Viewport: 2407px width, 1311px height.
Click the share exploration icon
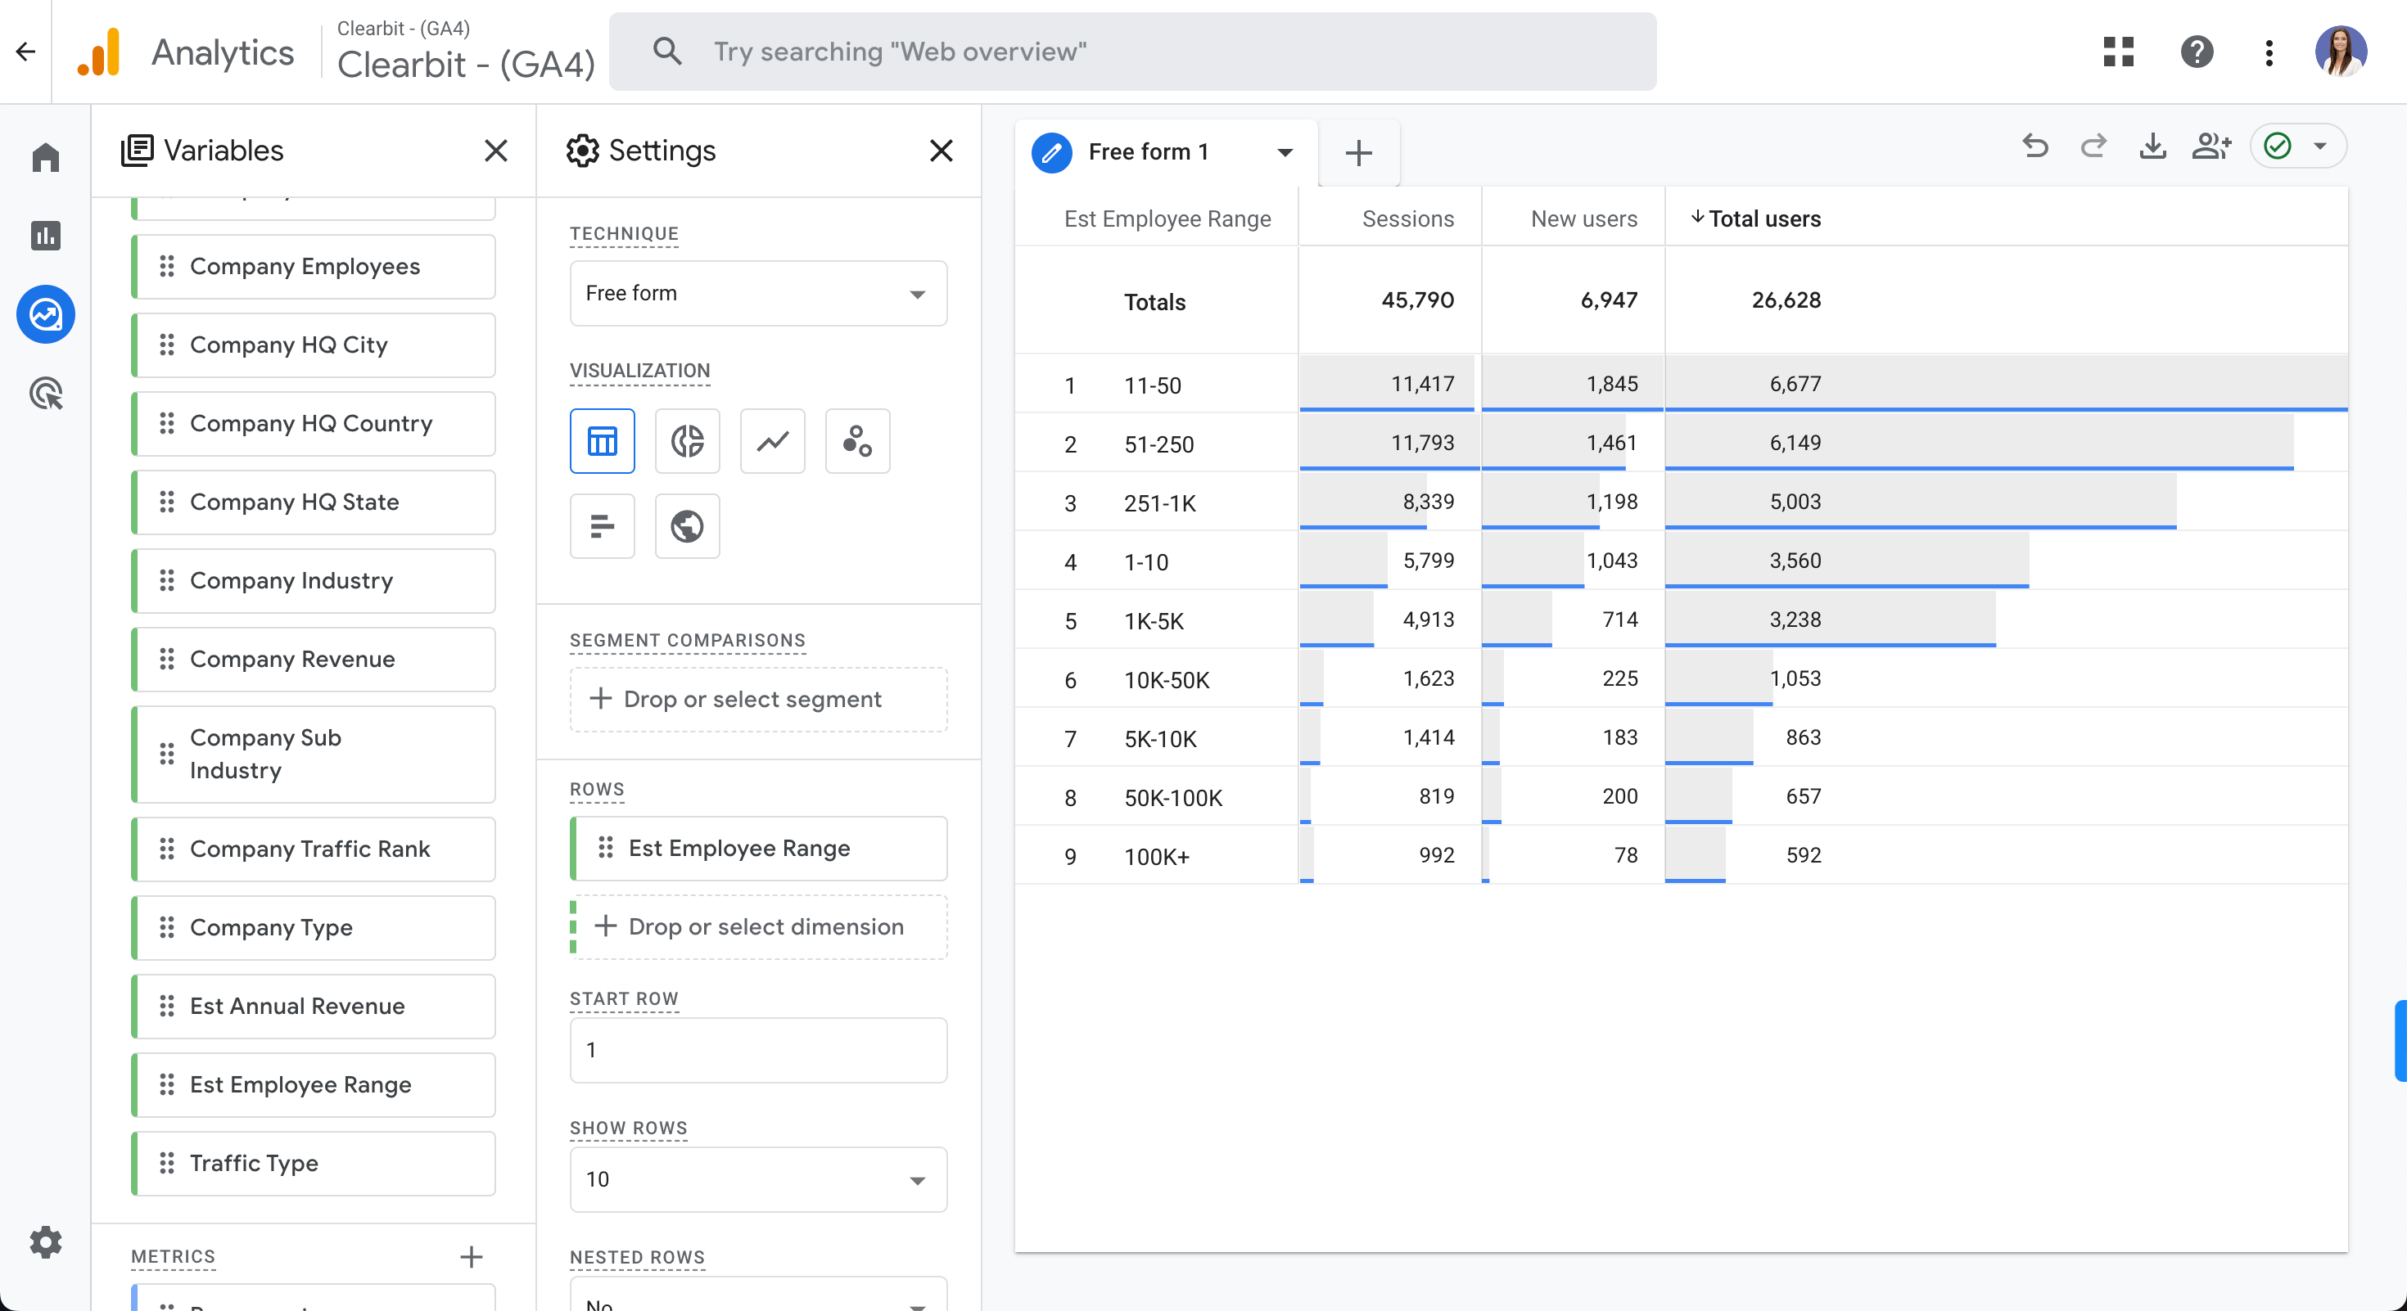pyautogui.click(x=2211, y=146)
